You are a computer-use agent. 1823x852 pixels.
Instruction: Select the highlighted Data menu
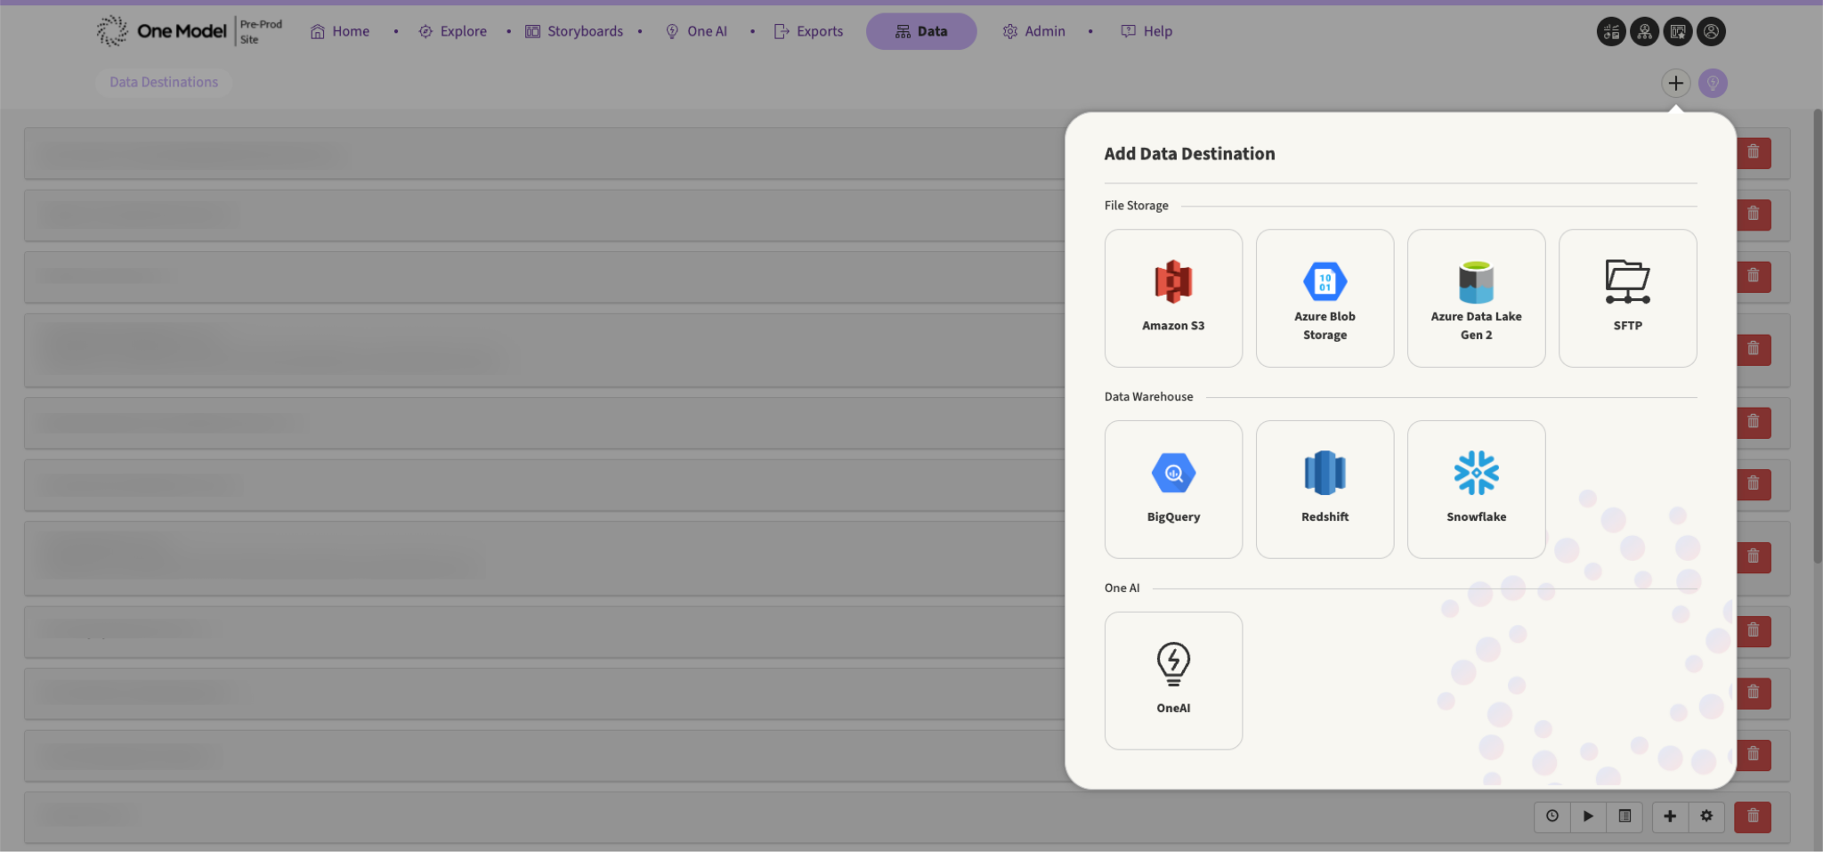pos(921,31)
